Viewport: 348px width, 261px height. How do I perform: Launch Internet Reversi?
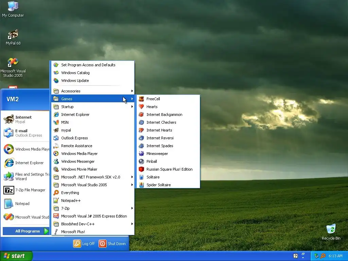pos(168,138)
